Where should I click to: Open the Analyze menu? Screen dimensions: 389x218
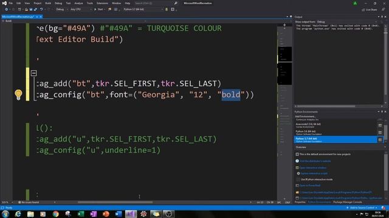78,3
